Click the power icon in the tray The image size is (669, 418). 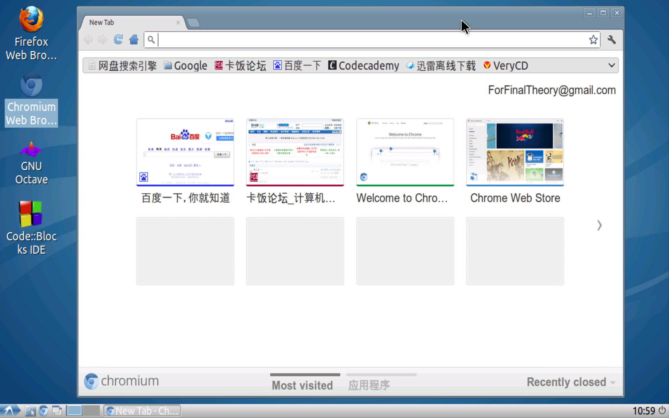pos(662,411)
